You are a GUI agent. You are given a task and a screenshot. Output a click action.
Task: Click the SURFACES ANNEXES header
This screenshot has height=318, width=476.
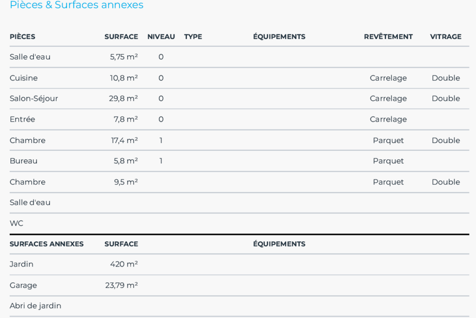pyautogui.click(x=46, y=244)
